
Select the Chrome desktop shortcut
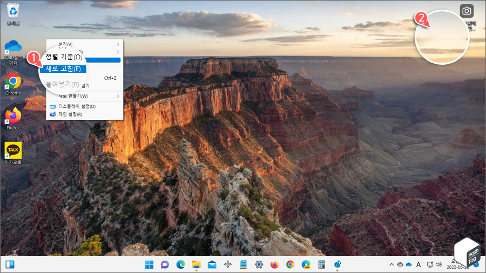coord(13,84)
